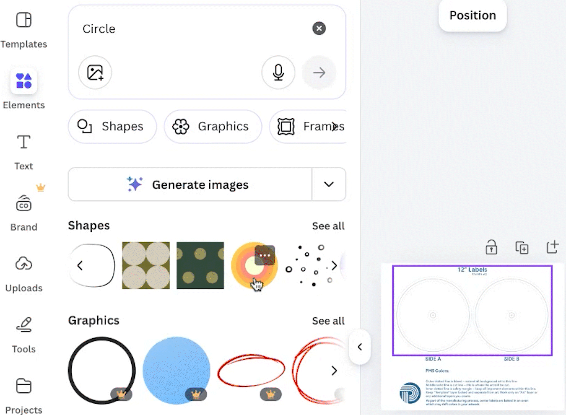Lock the page using the lock icon
The image size is (566, 415).
click(491, 247)
